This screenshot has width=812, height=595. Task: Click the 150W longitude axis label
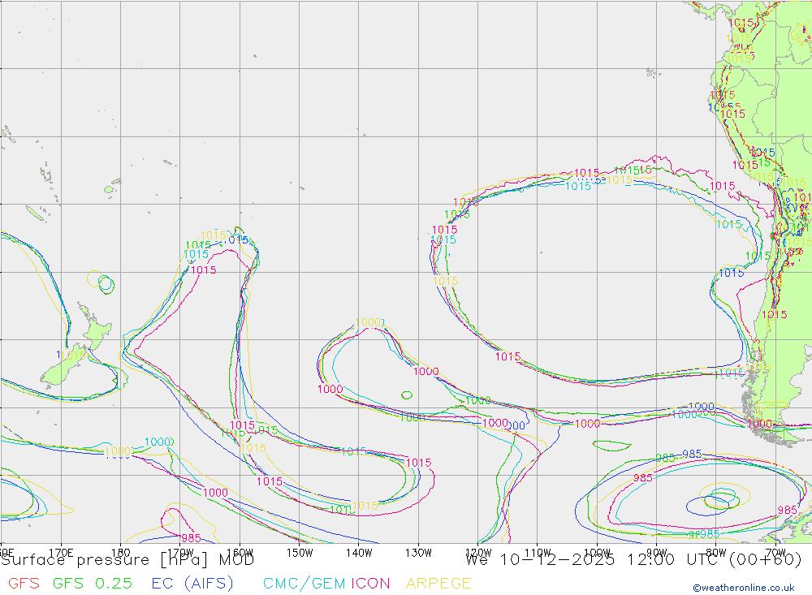click(300, 553)
